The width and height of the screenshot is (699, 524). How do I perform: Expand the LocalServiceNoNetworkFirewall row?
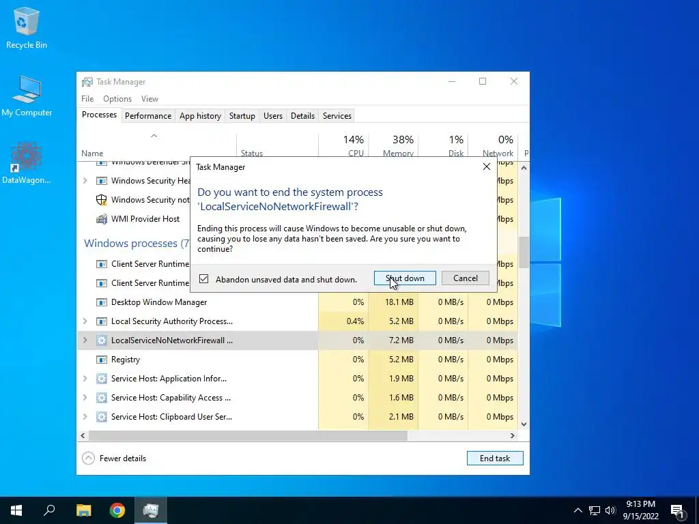(x=85, y=340)
